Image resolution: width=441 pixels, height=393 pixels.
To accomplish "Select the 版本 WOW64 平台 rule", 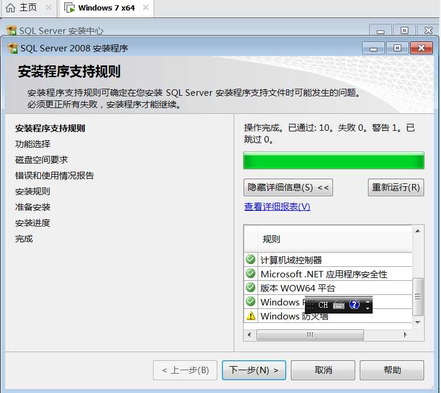I will coord(328,288).
